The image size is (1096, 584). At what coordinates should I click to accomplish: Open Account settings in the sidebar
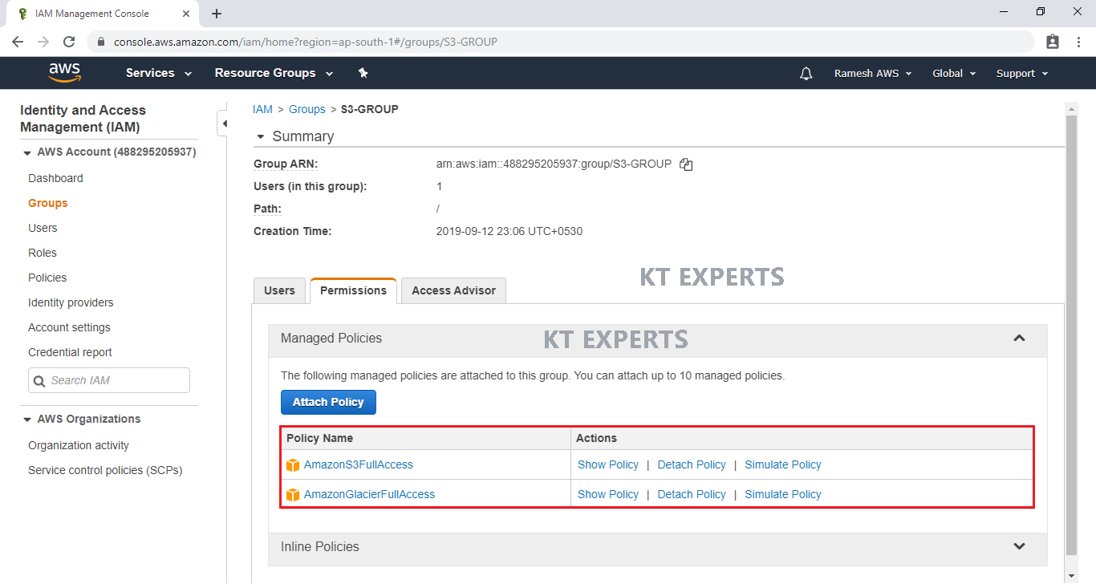[x=69, y=327]
